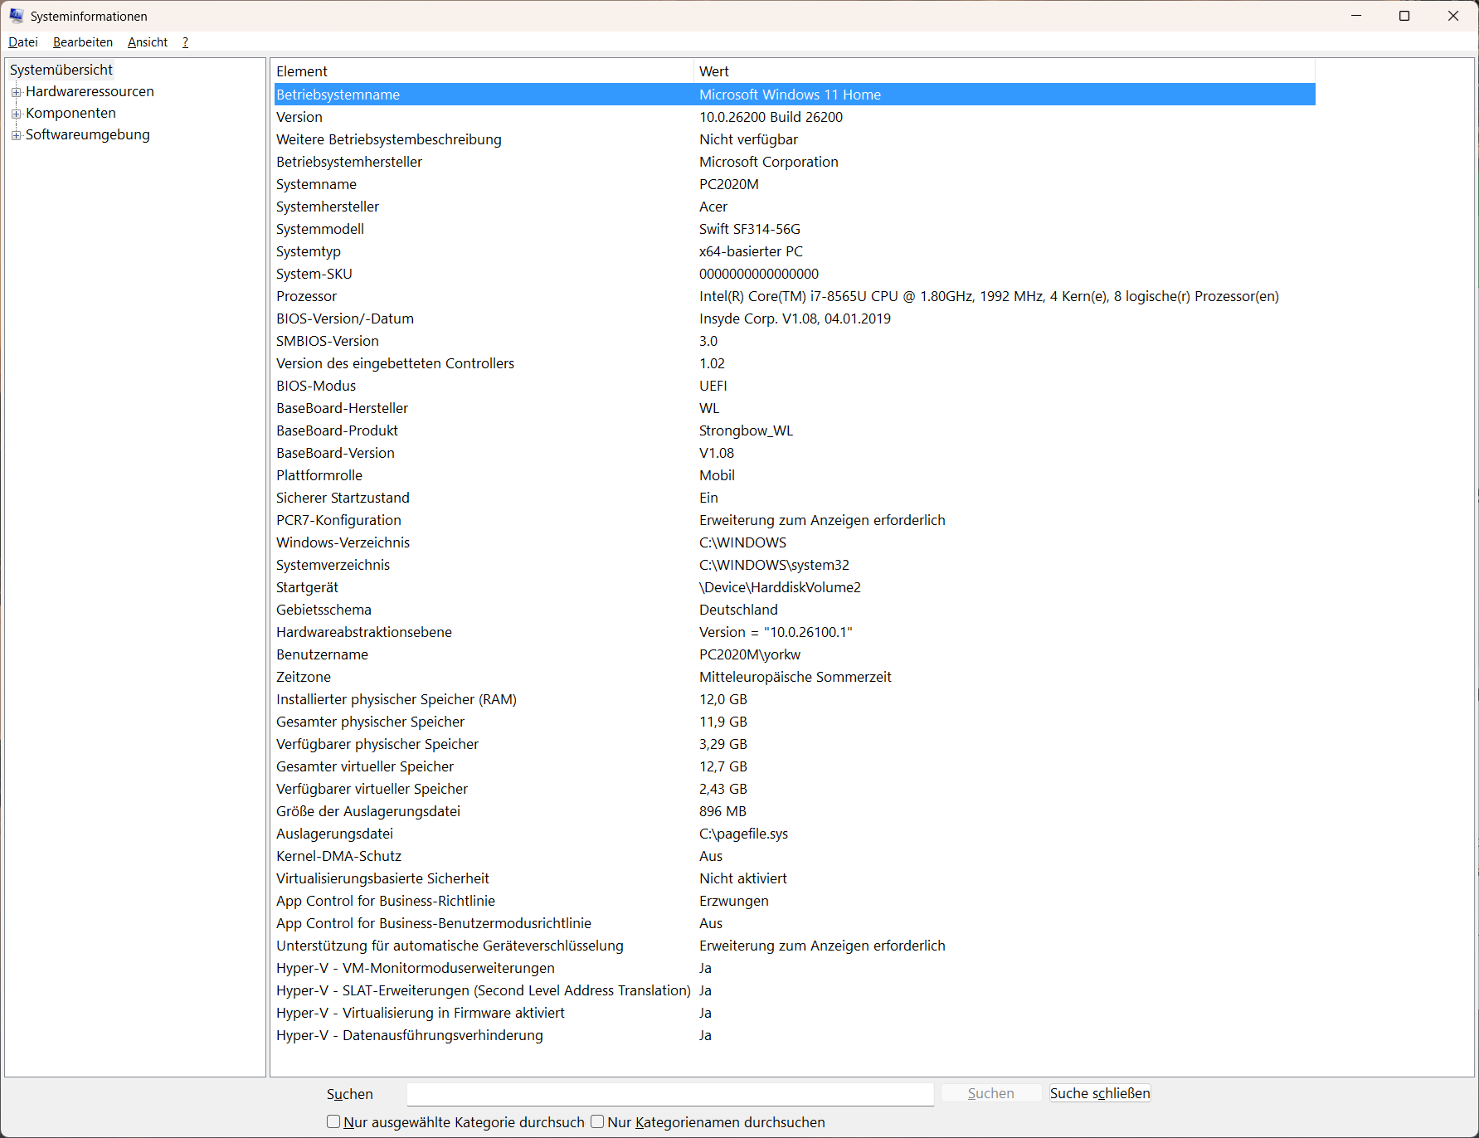Click the greyed-out Suchen button

click(991, 1093)
